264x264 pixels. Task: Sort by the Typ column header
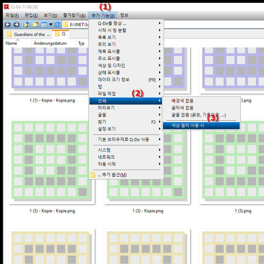(82, 43)
